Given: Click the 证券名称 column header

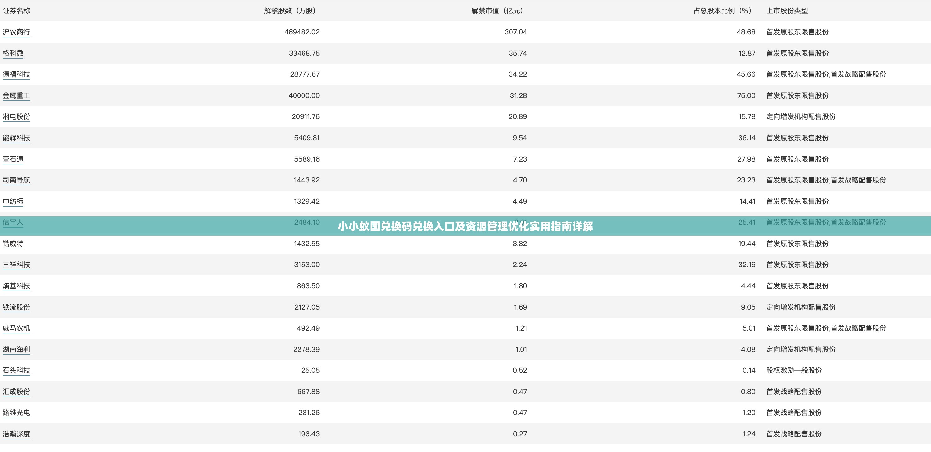Looking at the screenshot, I should click(17, 10).
